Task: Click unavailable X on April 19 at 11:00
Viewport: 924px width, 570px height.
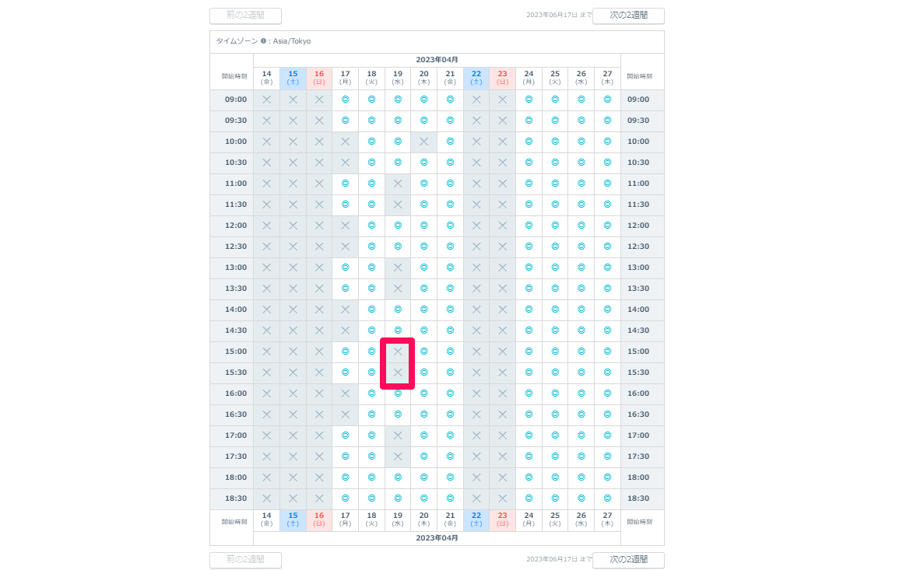Action: click(x=398, y=183)
